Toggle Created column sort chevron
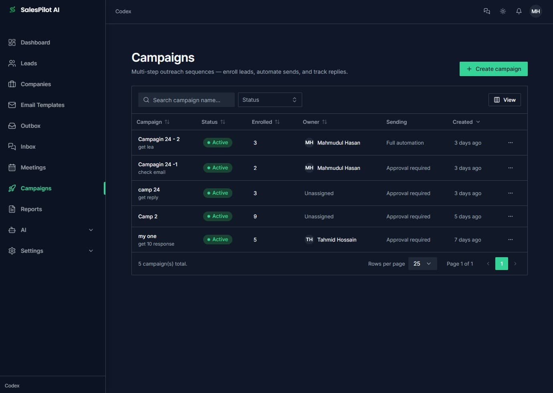Viewport: 553px width, 393px height. pyautogui.click(x=478, y=122)
